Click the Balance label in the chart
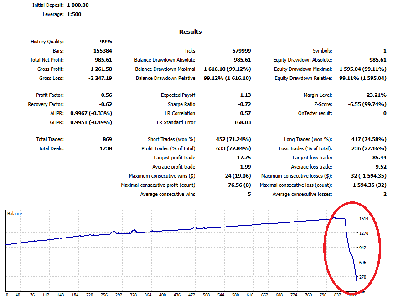 pyautogui.click(x=14, y=213)
